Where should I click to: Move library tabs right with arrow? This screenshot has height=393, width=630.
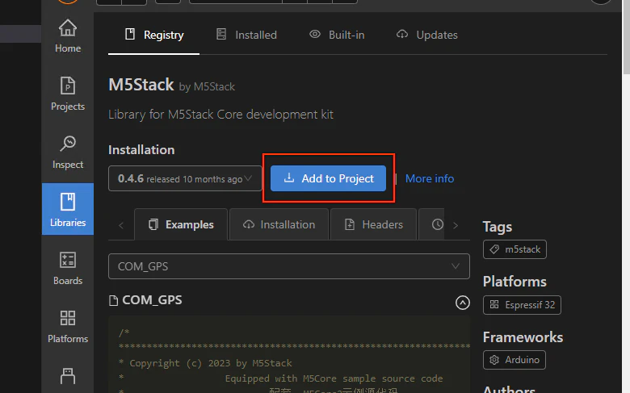(456, 225)
